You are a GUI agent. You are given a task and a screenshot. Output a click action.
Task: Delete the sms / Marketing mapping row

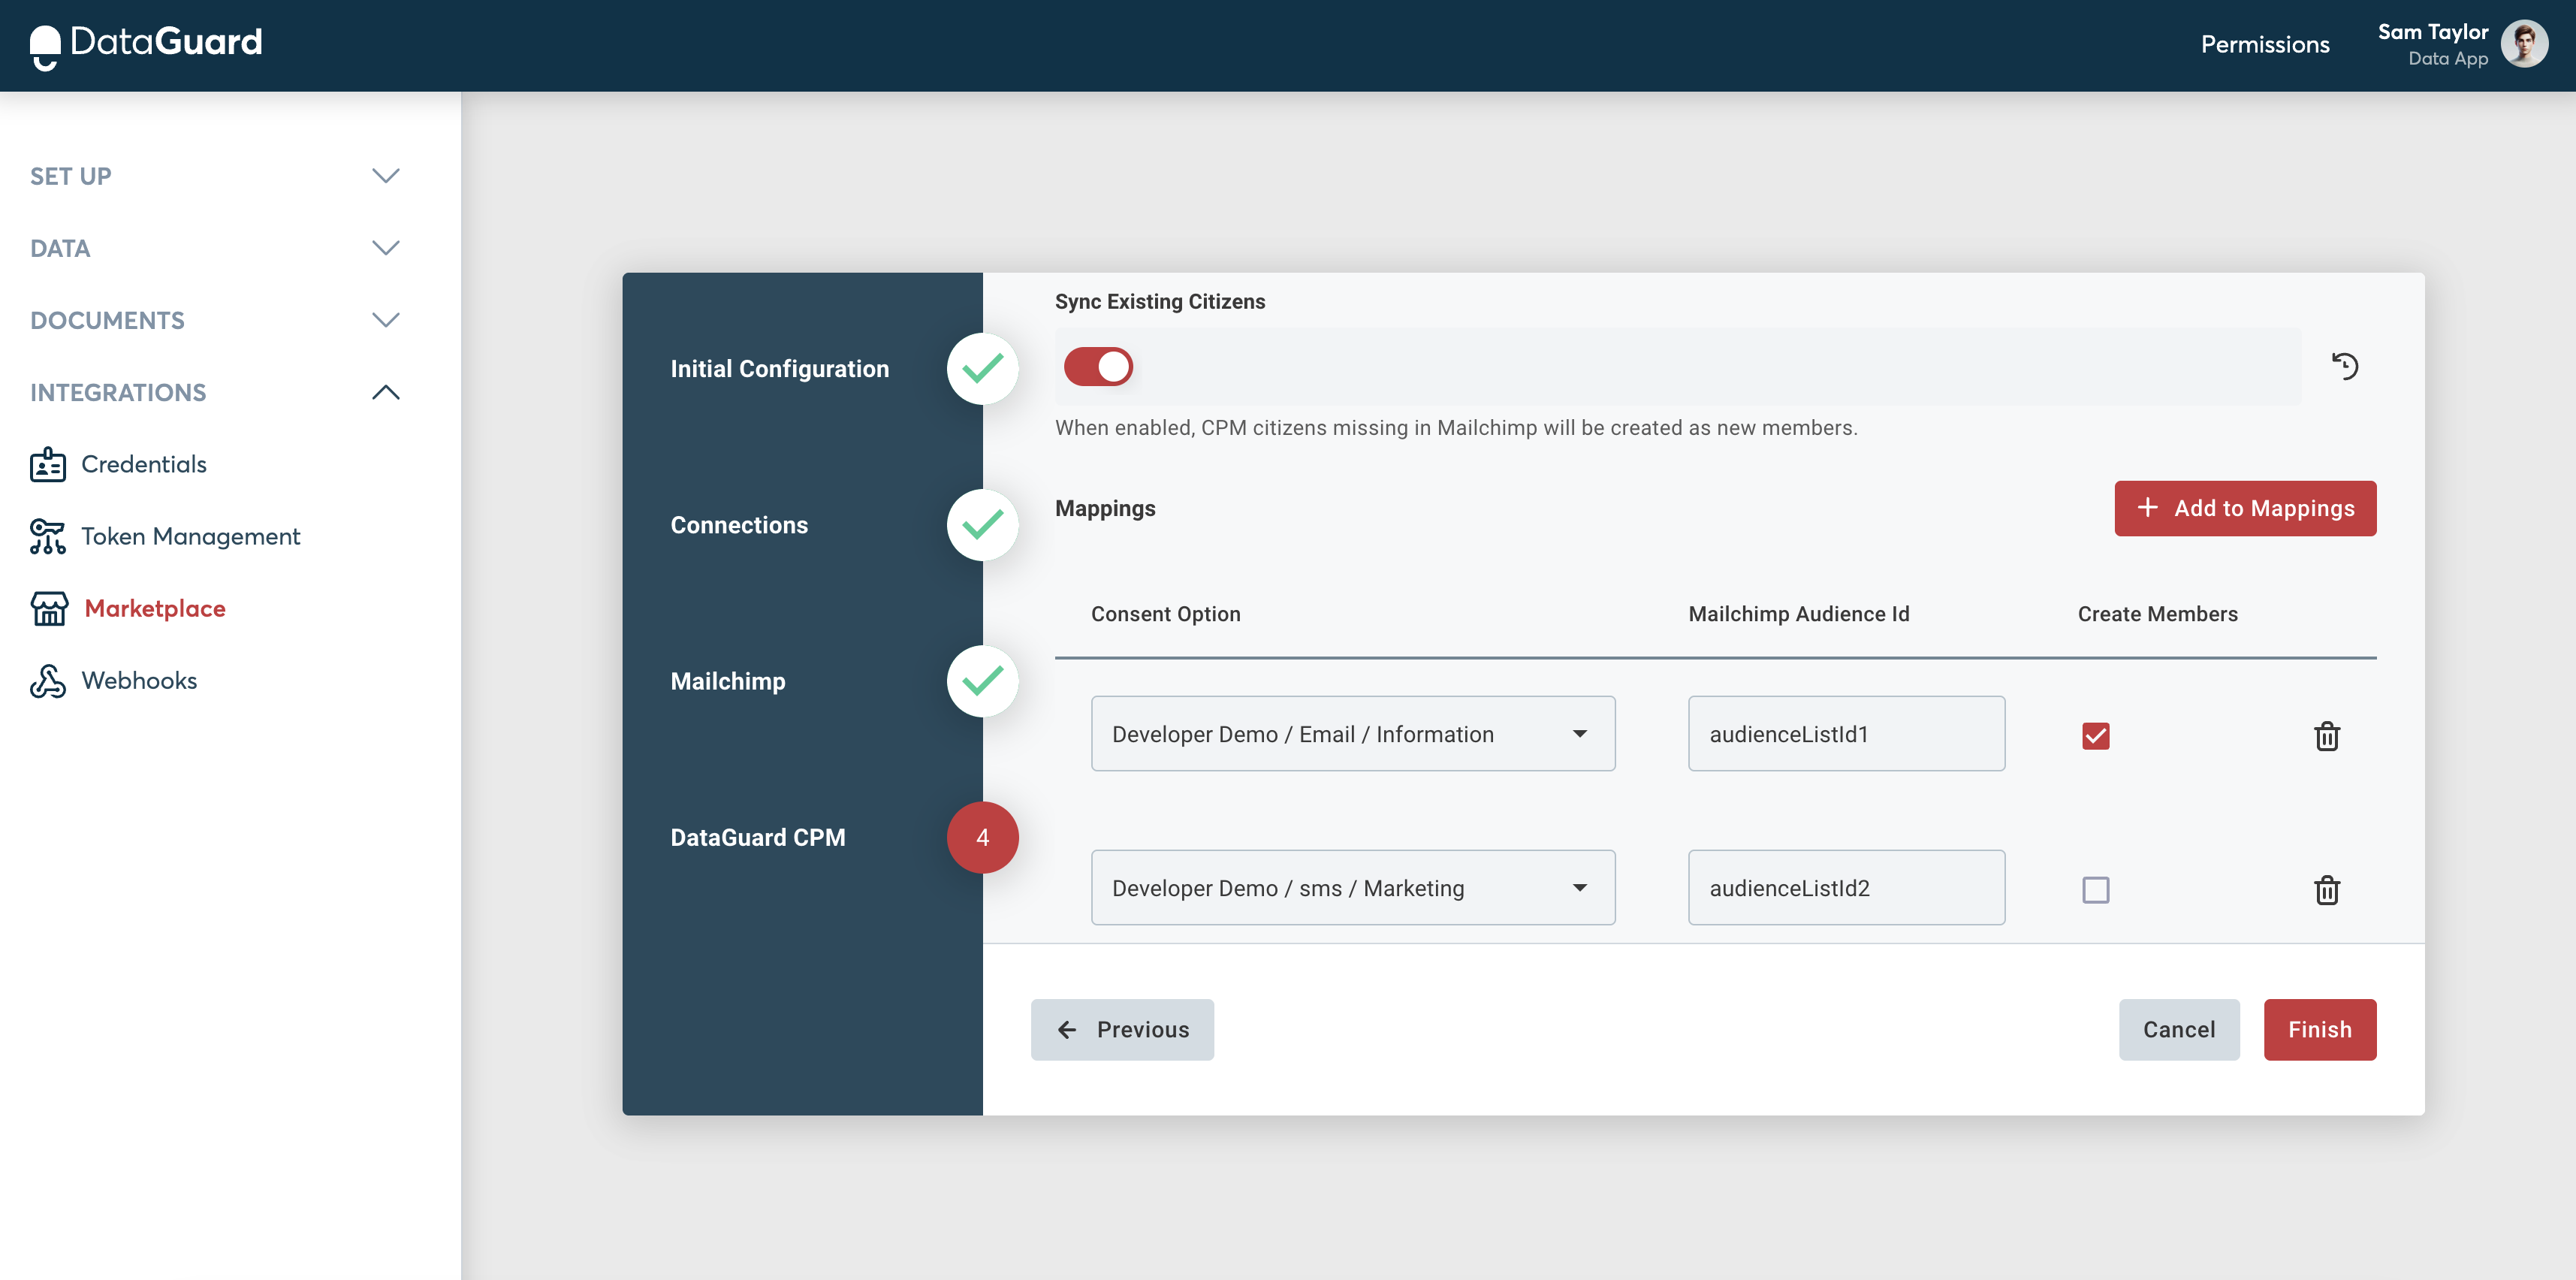2327,890
